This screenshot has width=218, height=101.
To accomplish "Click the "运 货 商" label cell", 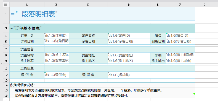I will (x=27, y=75).
